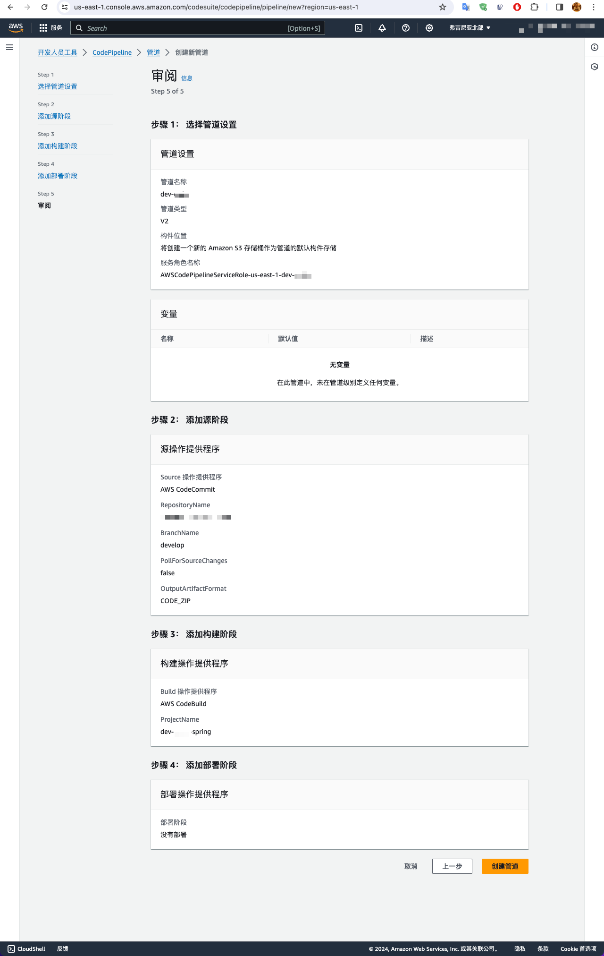Reload the page with browser refresh icon
The image size is (604, 956).
[44, 7]
